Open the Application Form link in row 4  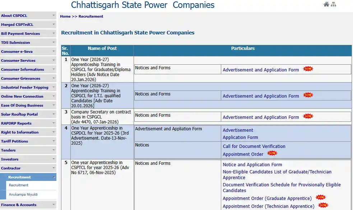click(x=240, y=137)
